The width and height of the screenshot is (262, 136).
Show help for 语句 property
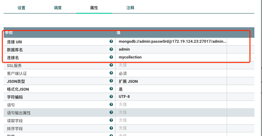pyautogui.click(x=111, y=104)
